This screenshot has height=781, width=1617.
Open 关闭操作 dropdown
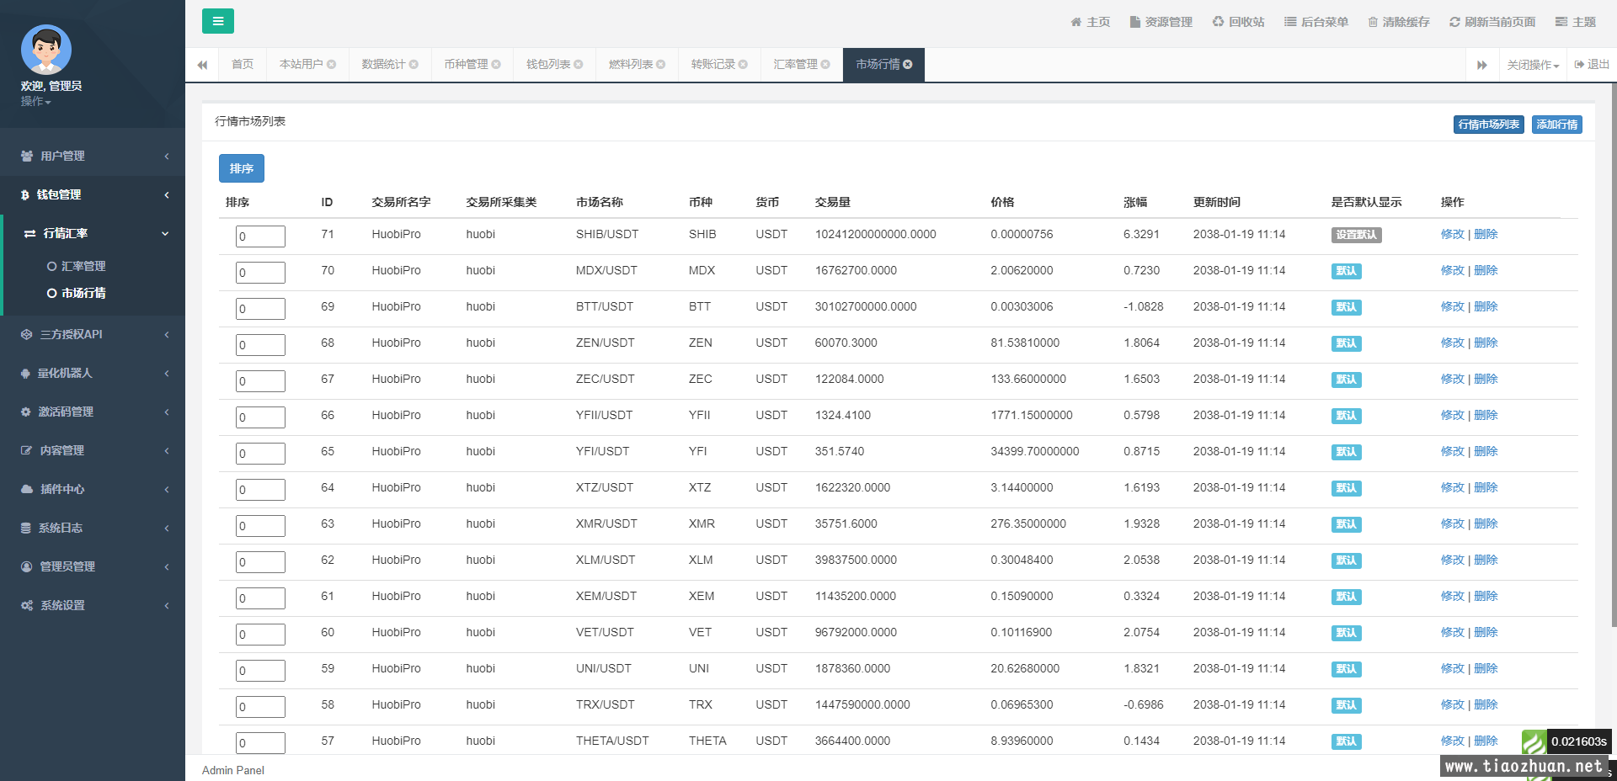1533,65
